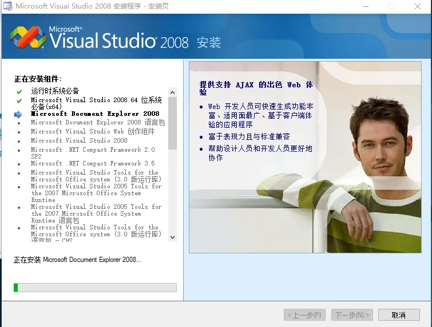Click 安装 text in the banner
The height and width of the screenshot is (327, 432).
pyautogui.click(x=209, y=43)
